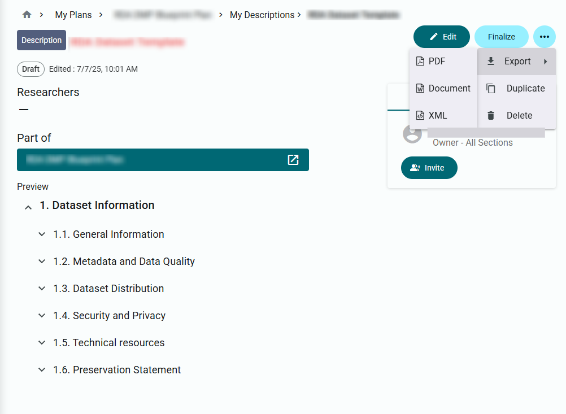Click the Delete trash icon
Viewport: 566px width, 414px height.
click(x=491, y=115)
